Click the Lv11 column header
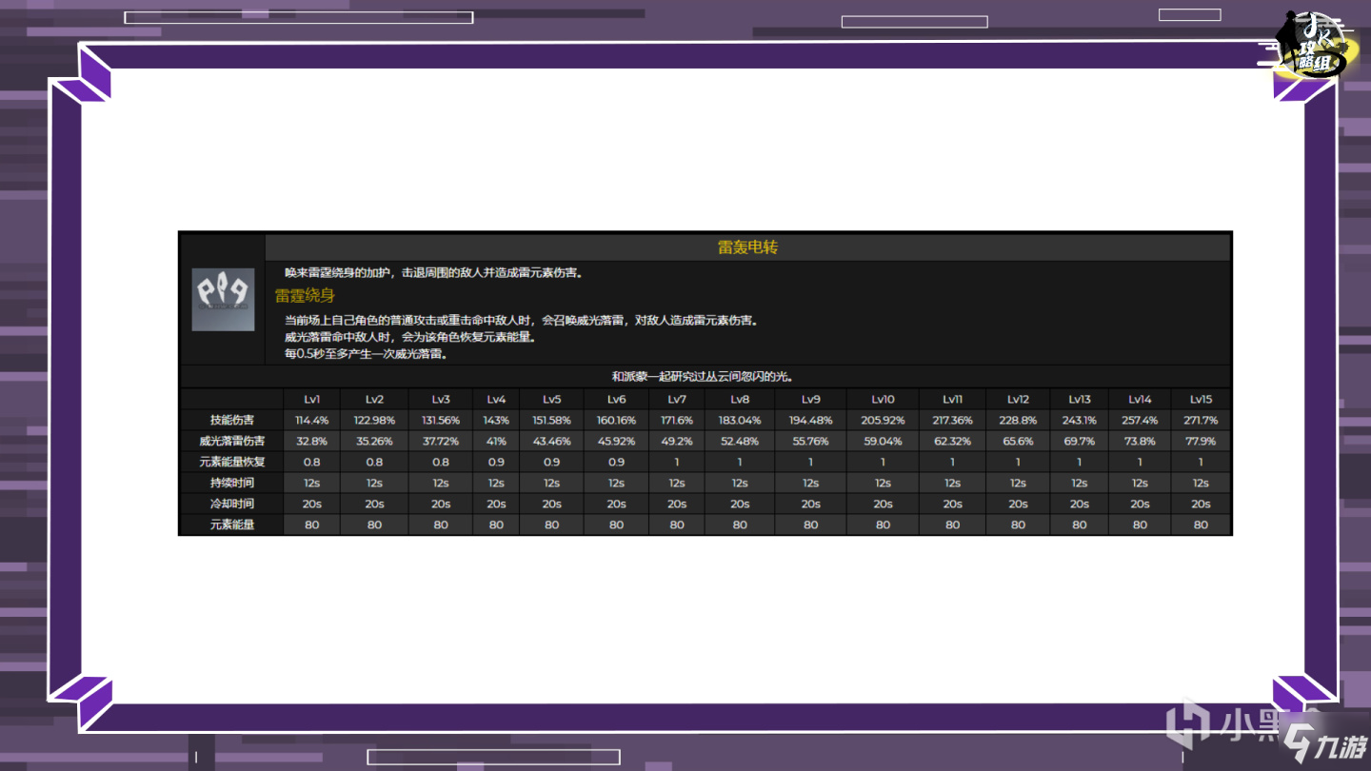 (952, 400)
